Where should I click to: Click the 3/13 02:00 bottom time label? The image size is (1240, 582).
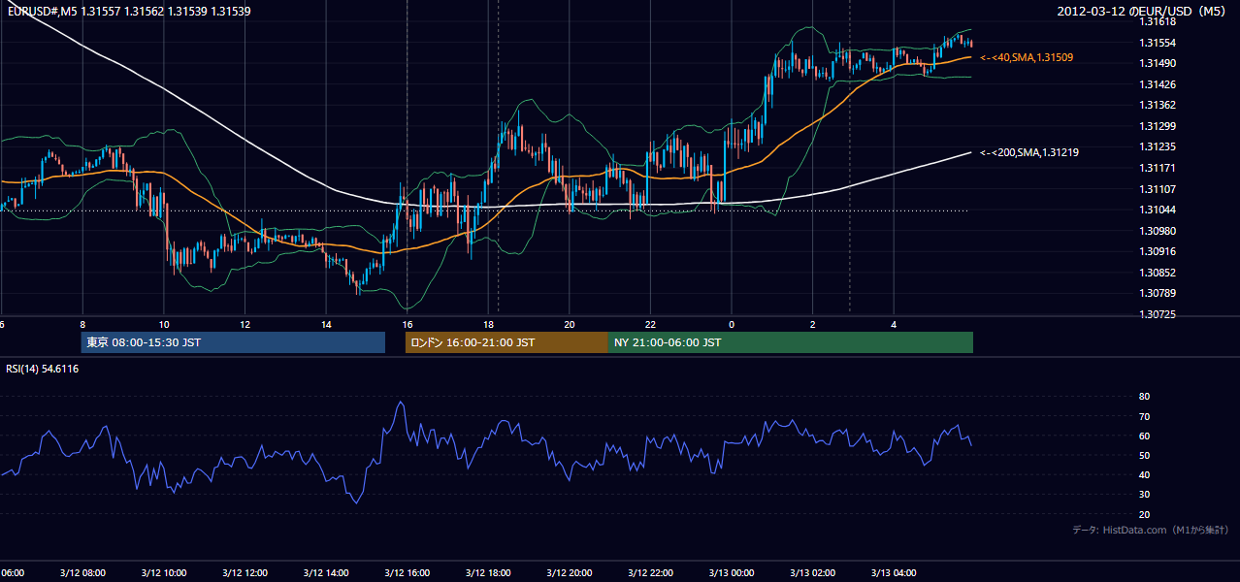[x=812, y=572]
